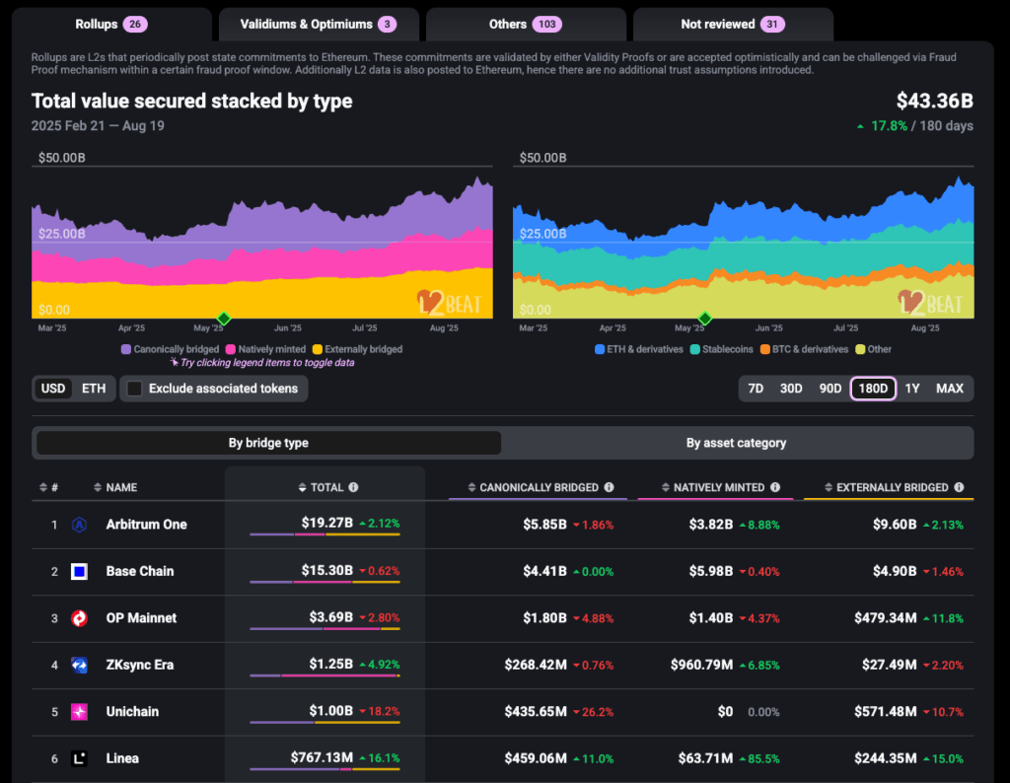Image resolution: width=1010 pixels, height=783 pixels.
Task: Select the 1Y time range
Action: tap(912, 389)
